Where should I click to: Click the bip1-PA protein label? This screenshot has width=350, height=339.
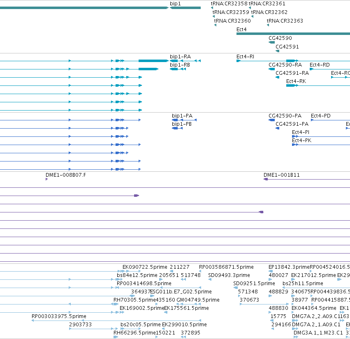[182, 116]
